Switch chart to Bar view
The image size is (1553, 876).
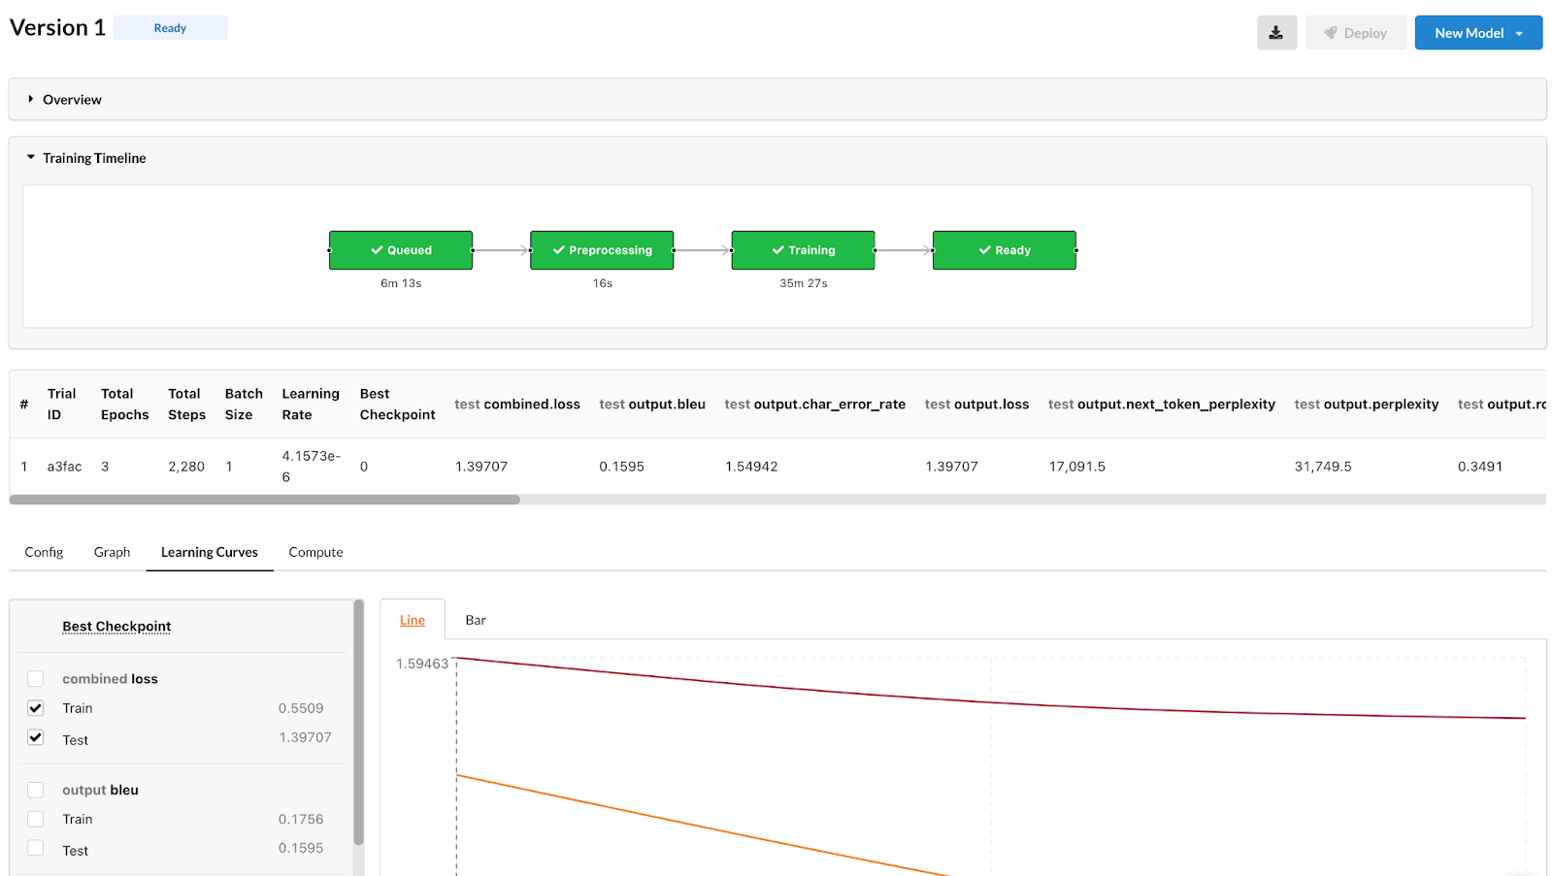475,619
